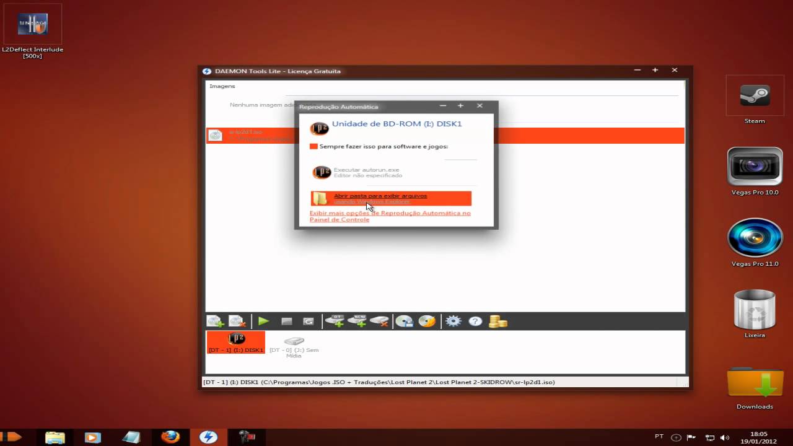Open the Downloads desktop folder
This screenshot has height=446, width=793.
tap(755, 387)
